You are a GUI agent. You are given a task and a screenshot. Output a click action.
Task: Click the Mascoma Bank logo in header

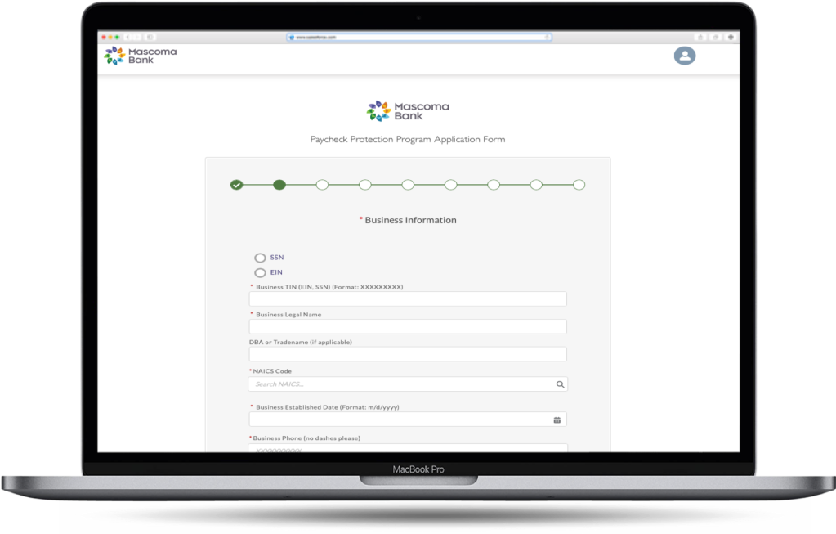[x=141, y=56]
